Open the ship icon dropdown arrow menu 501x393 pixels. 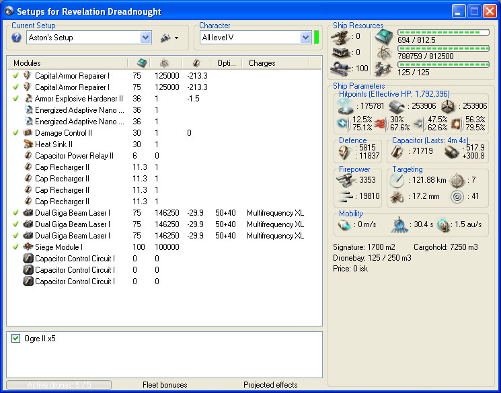[176, 38]
